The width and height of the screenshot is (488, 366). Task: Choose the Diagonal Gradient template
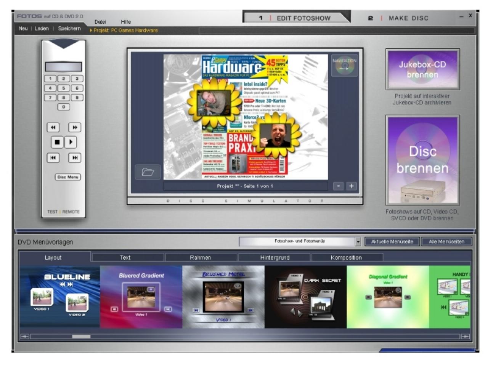point(388,297)
